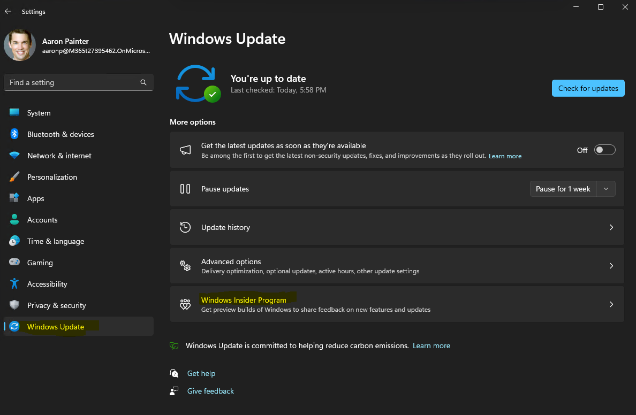Viewport: 636px width, 415px height.
Task: Click the magnifier icon in the search box
Action: [143, 82]
